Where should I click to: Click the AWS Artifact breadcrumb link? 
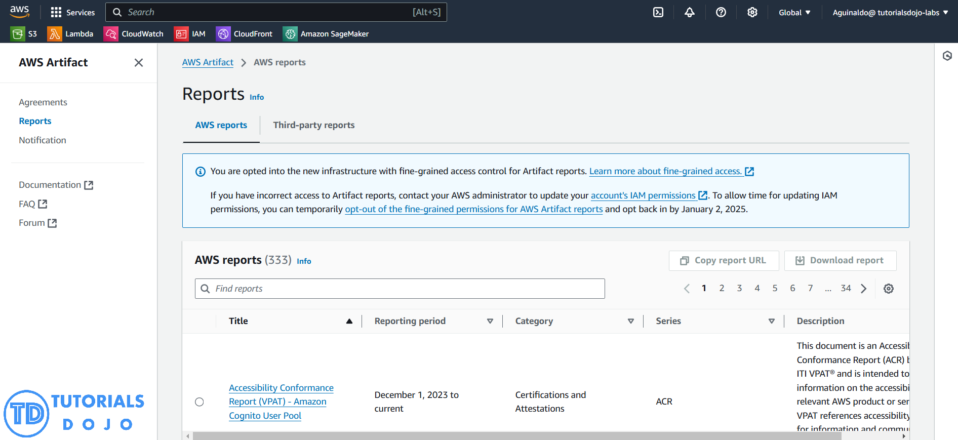[208, 62]
